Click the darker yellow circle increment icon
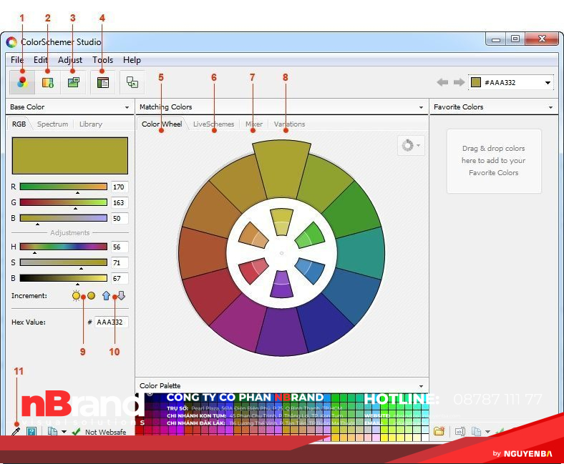Image resolution: width=564 pixels, height=464 pixels. pyautogui.click(x=91, y=295)
